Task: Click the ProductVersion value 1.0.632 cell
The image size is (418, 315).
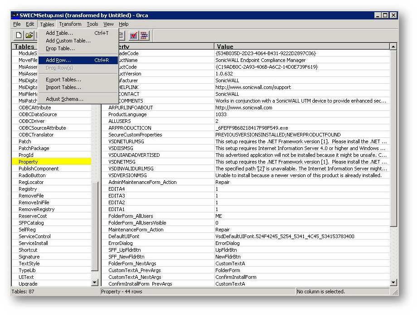Action: click(224, 74)
